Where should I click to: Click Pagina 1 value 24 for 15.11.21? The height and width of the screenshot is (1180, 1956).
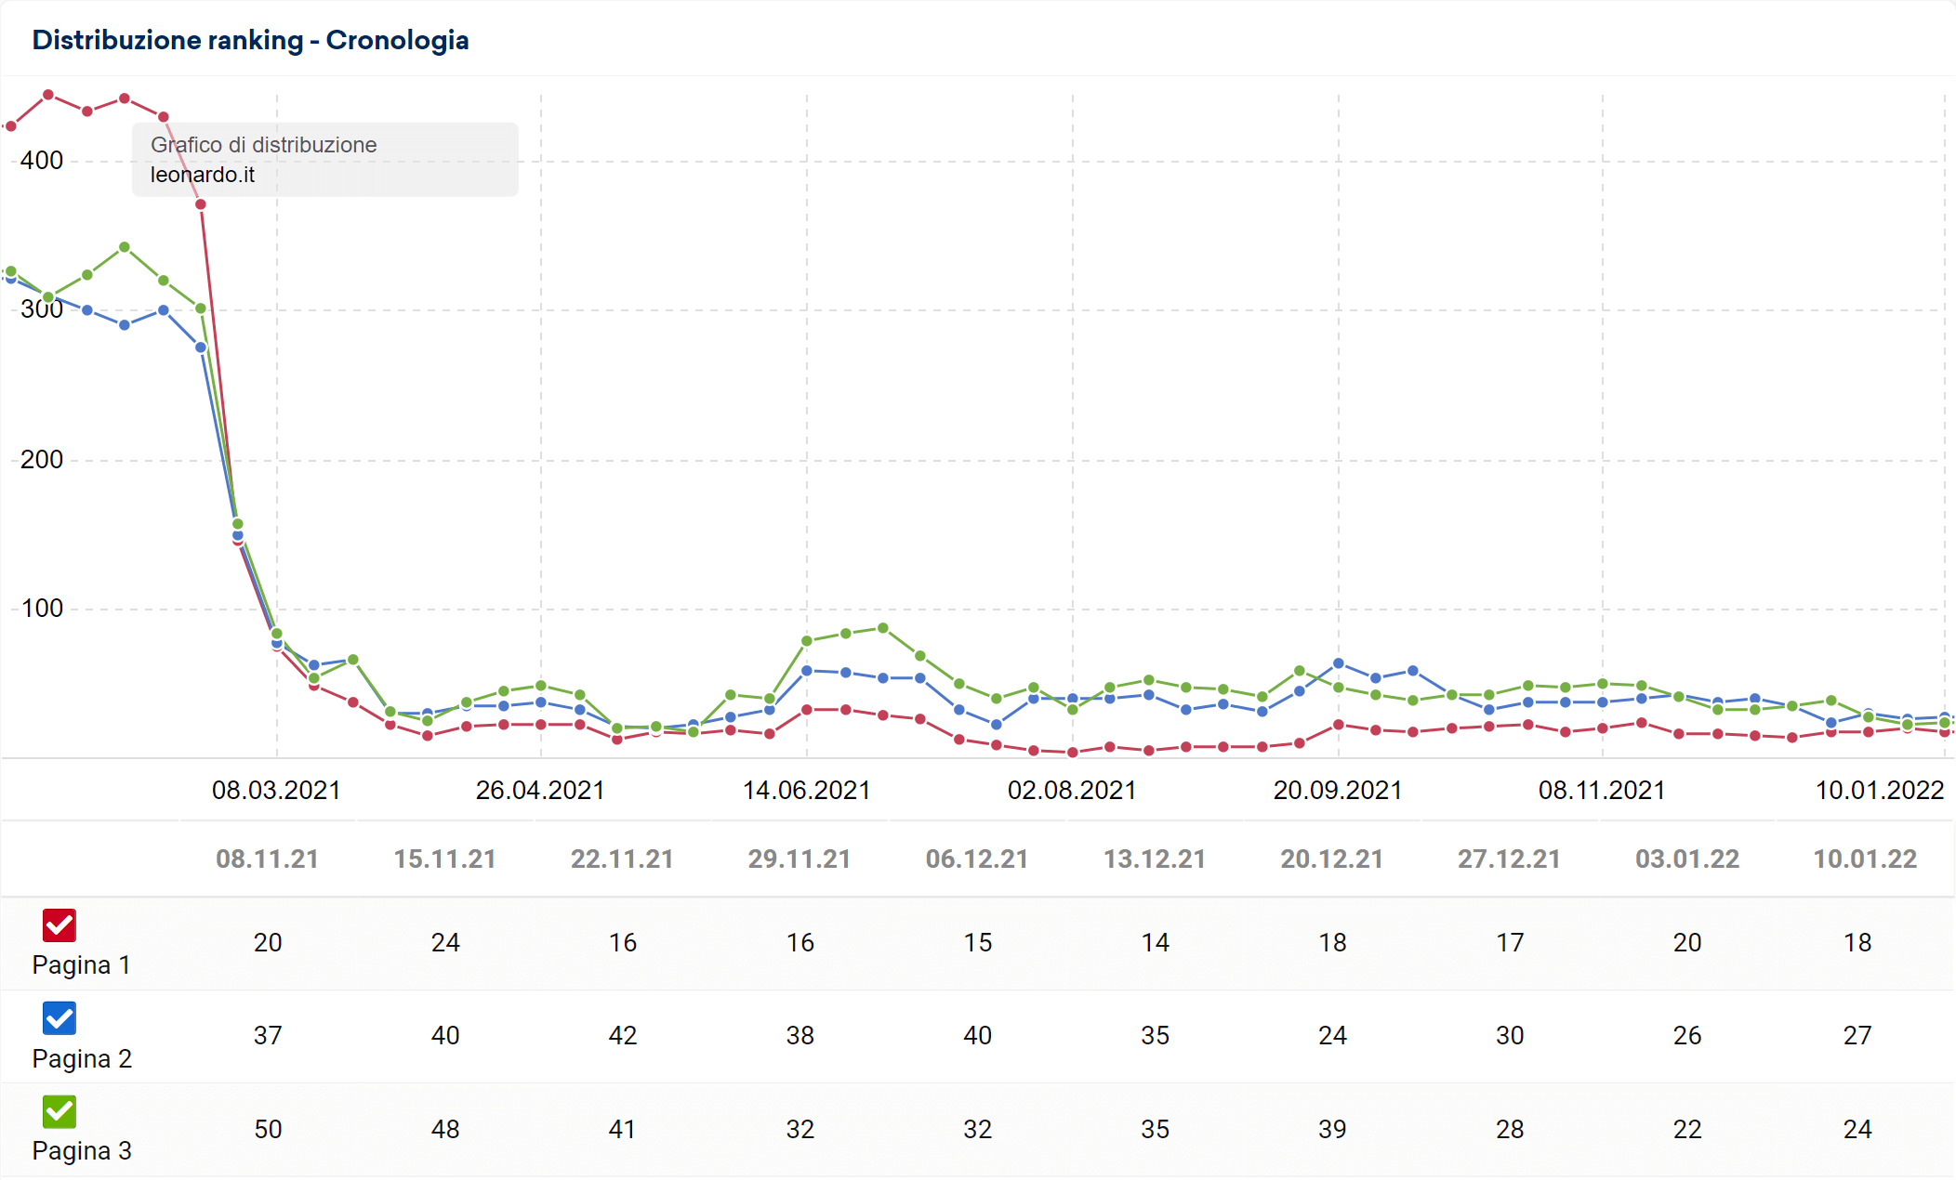tap(445, 943)
